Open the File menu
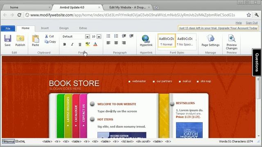The width and height of the screenshot is (262, 147). 8,29
